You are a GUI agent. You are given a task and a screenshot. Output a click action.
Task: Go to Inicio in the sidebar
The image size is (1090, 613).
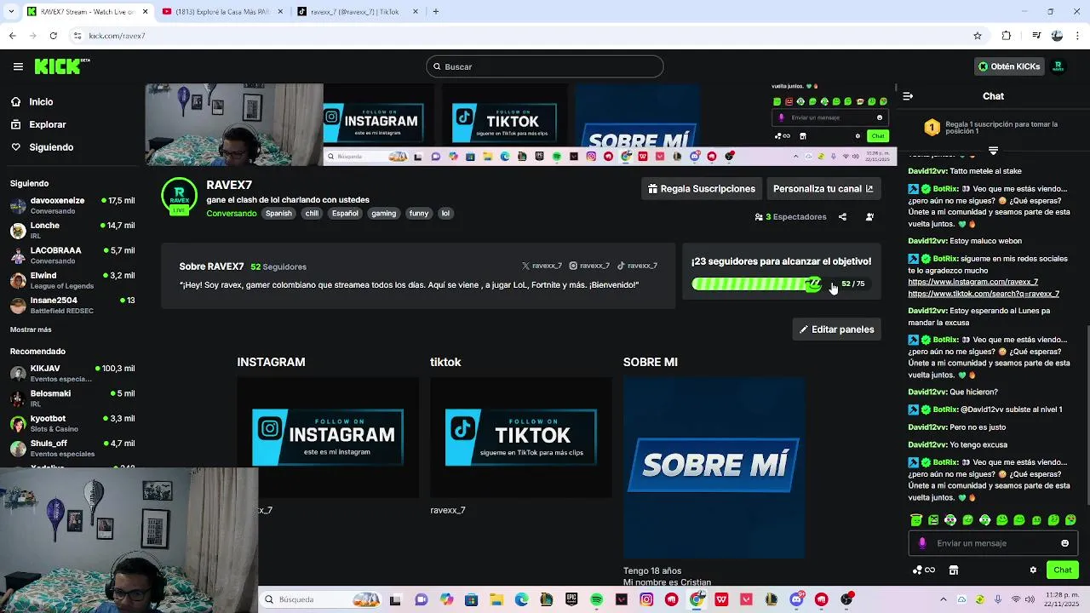[x=41, y=101]
